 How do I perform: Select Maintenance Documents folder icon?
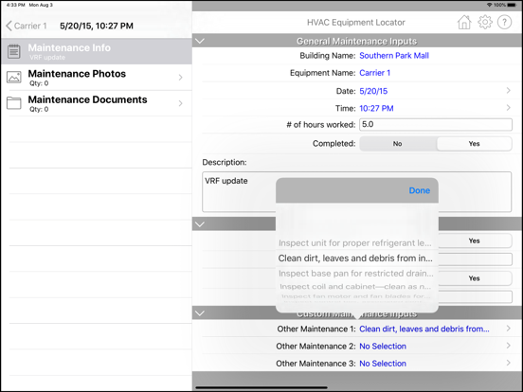[13, 102]
